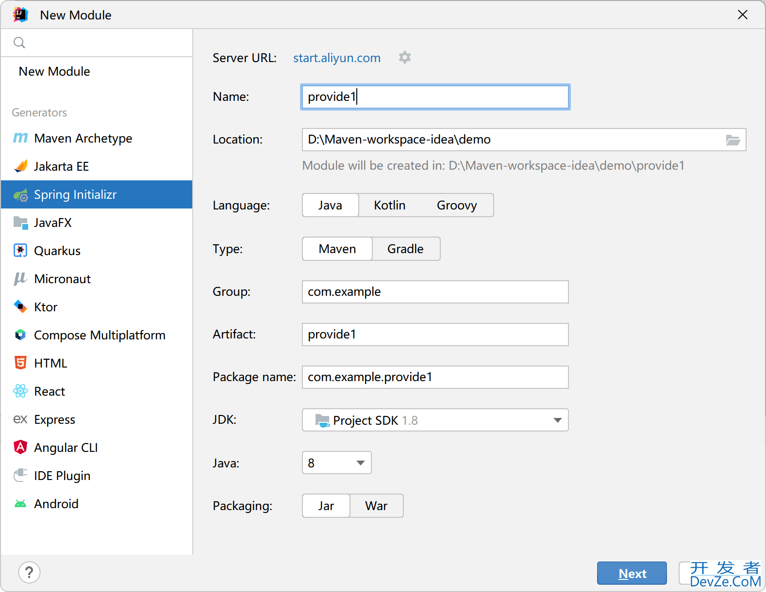Focus the Artifact input field
Screen dimensions: 766x592
(435, 335)
